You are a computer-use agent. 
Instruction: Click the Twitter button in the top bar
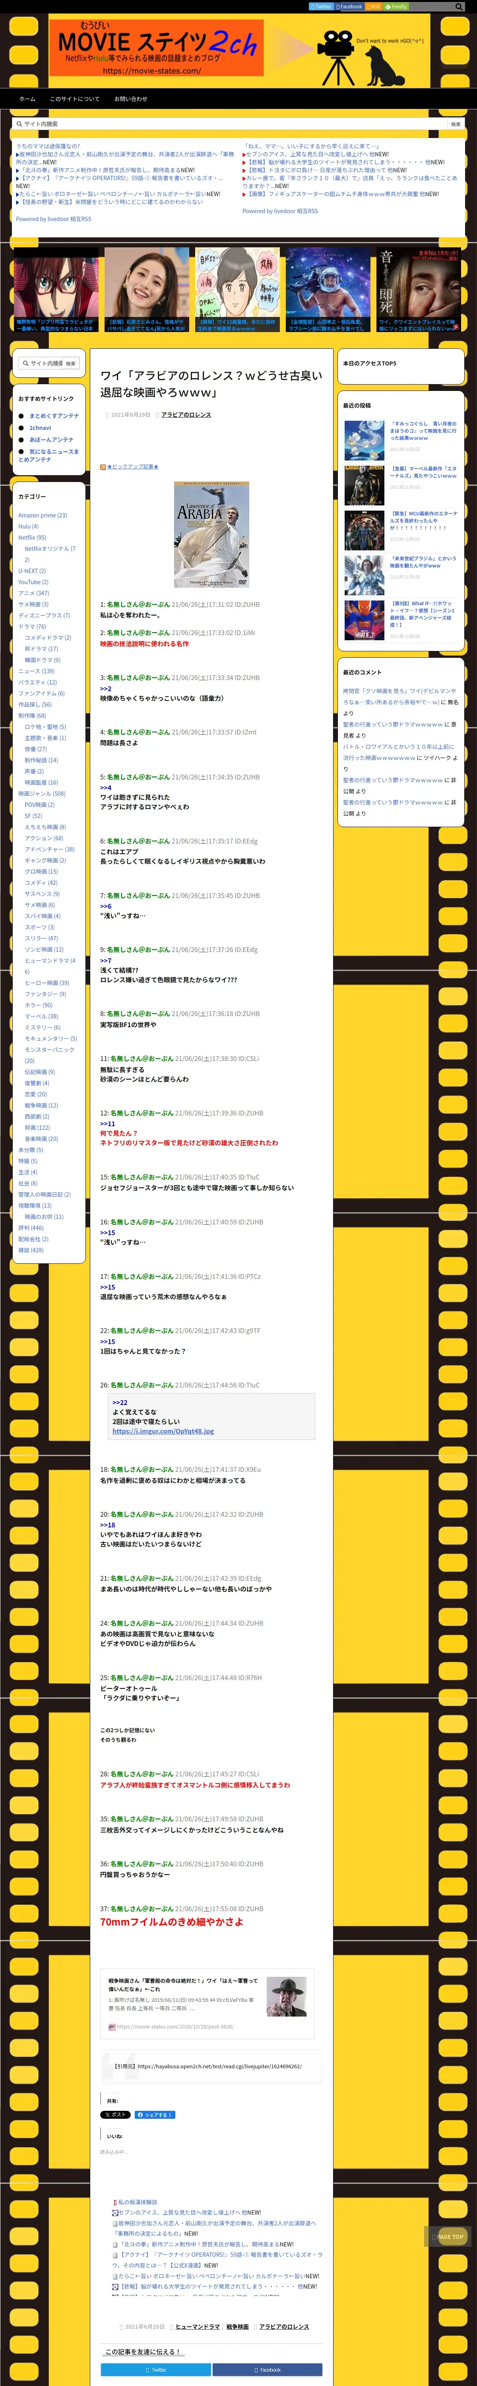pyautogui.click(x=322, y=6)
